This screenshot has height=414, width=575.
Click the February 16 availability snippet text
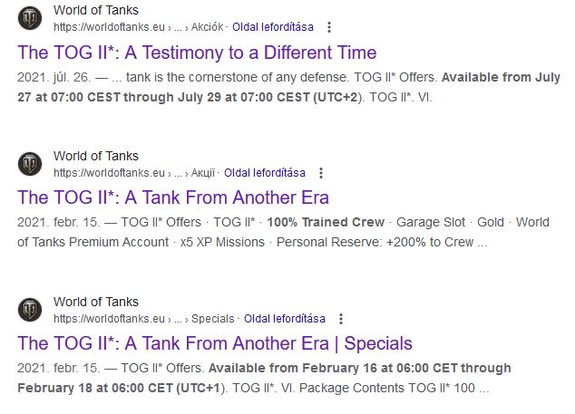(x=264, y=378)
